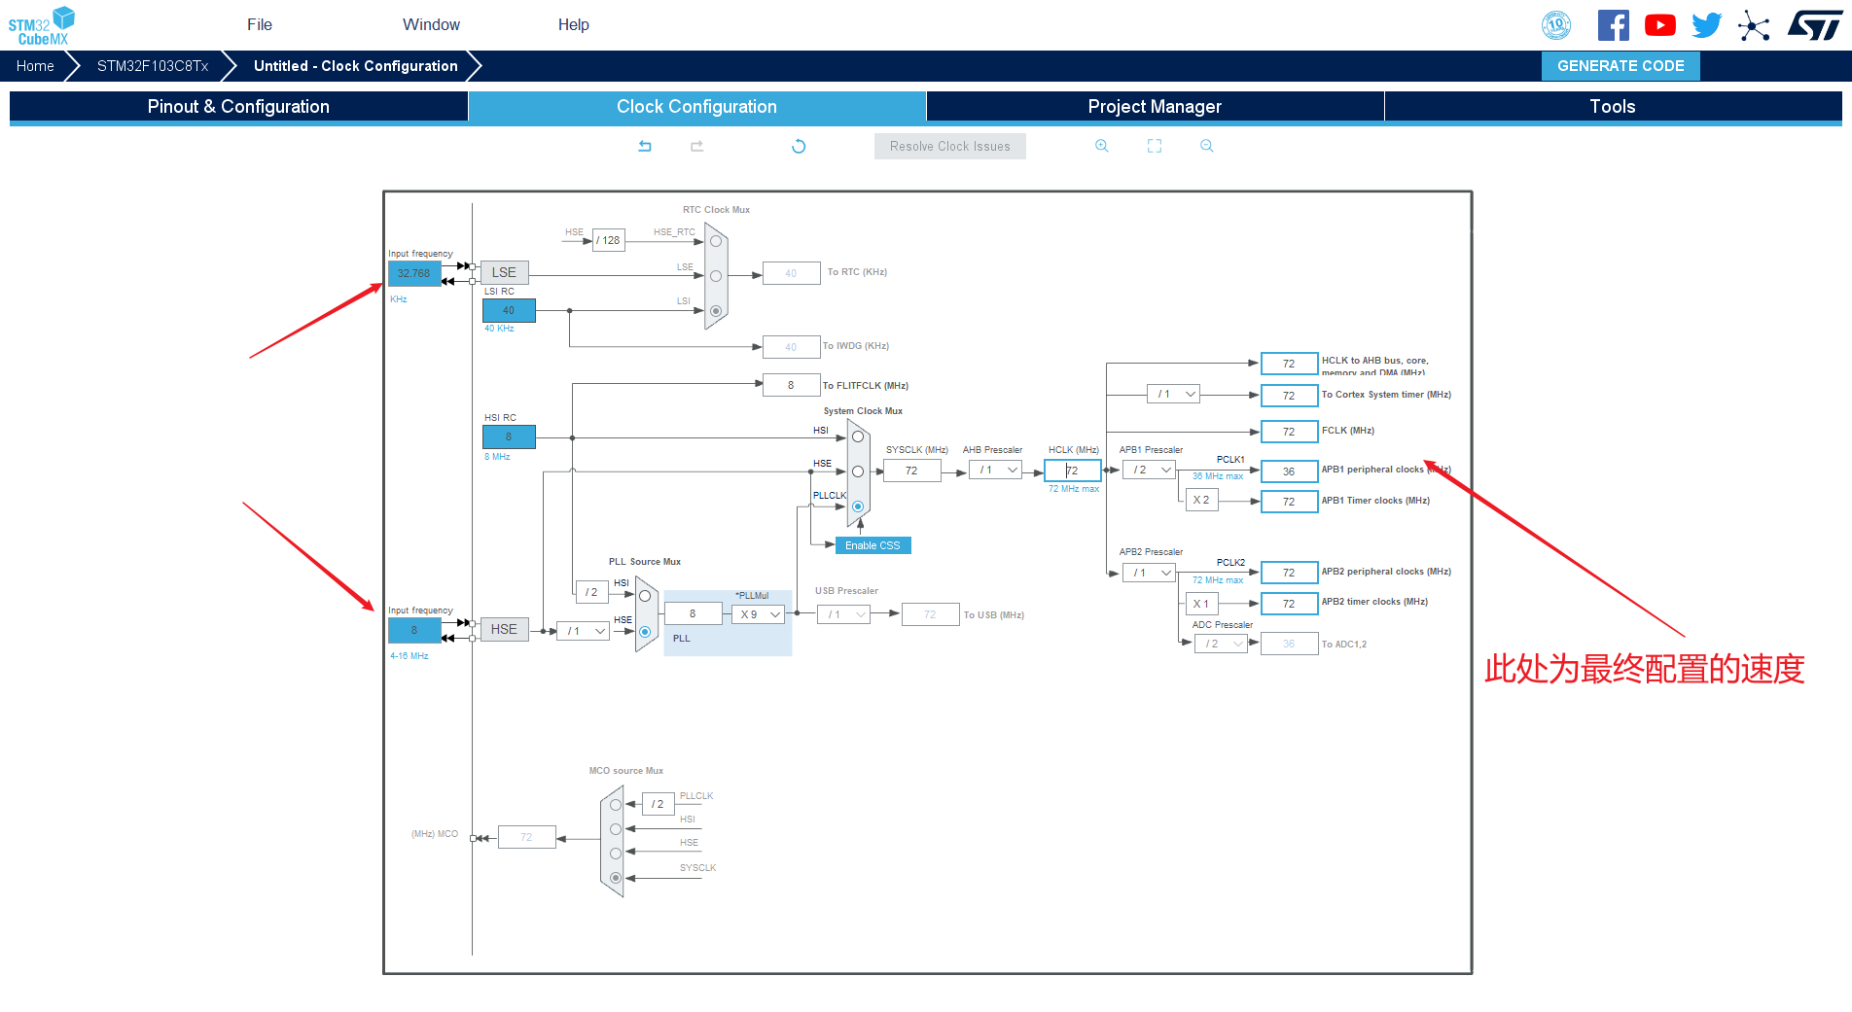Open the YouTube icon link
The width and height of the screenshot is (1852, 1012).
click(x=1660, y=25)
